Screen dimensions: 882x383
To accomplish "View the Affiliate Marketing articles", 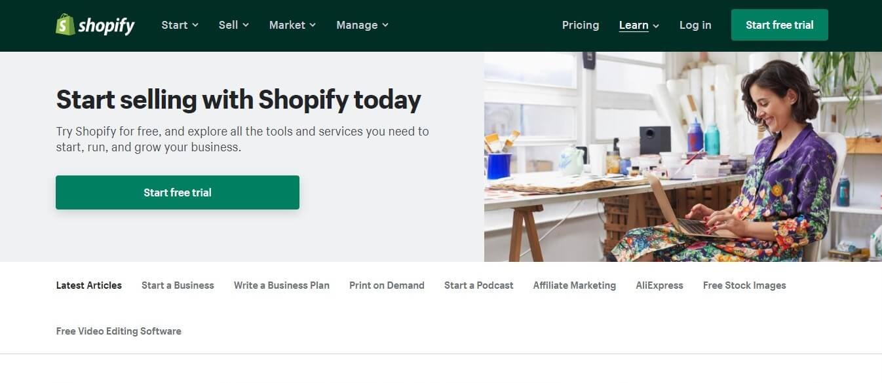I will click(575, 285).
